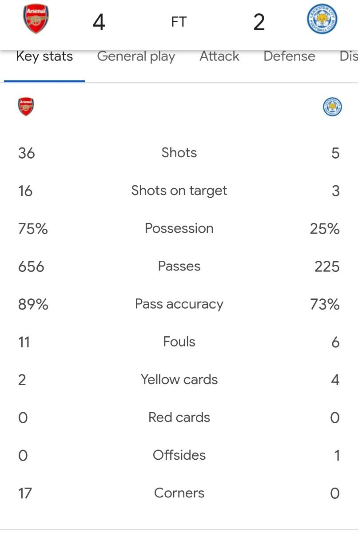Select the Shots stat row label
The image size is (358, 533).
coord(179,153)
